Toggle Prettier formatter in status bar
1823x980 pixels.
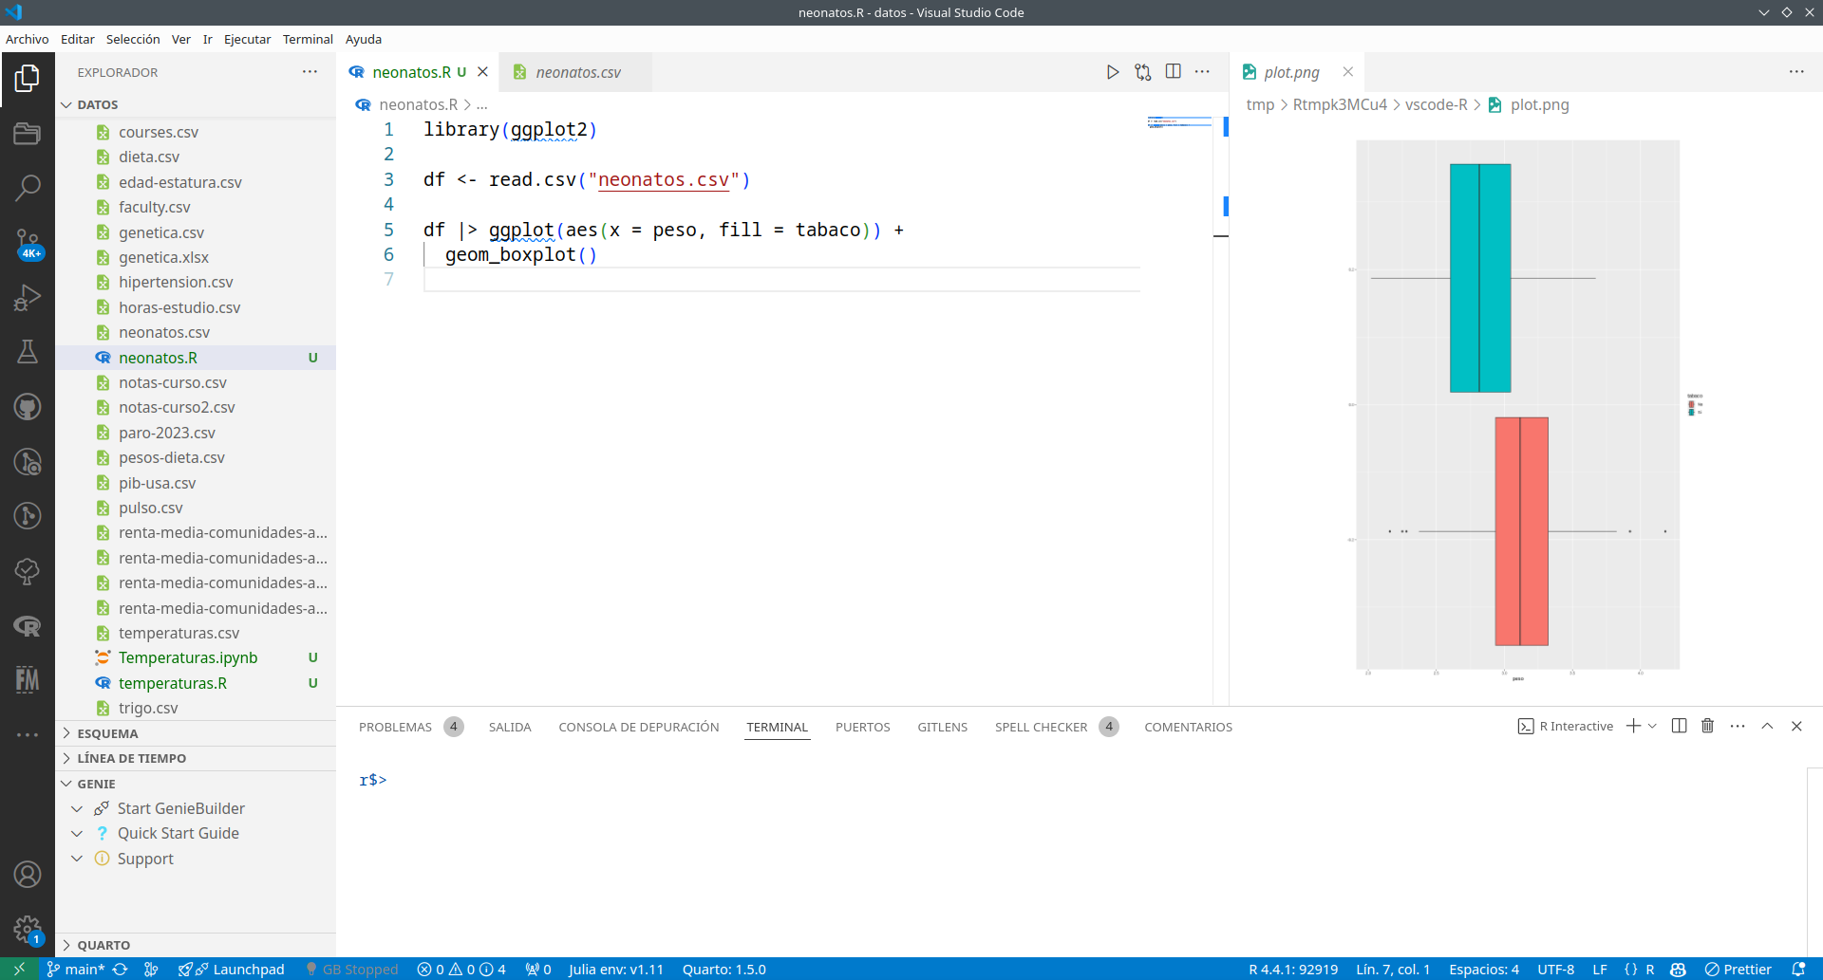pyautogui.click(x=1738, y=969)
